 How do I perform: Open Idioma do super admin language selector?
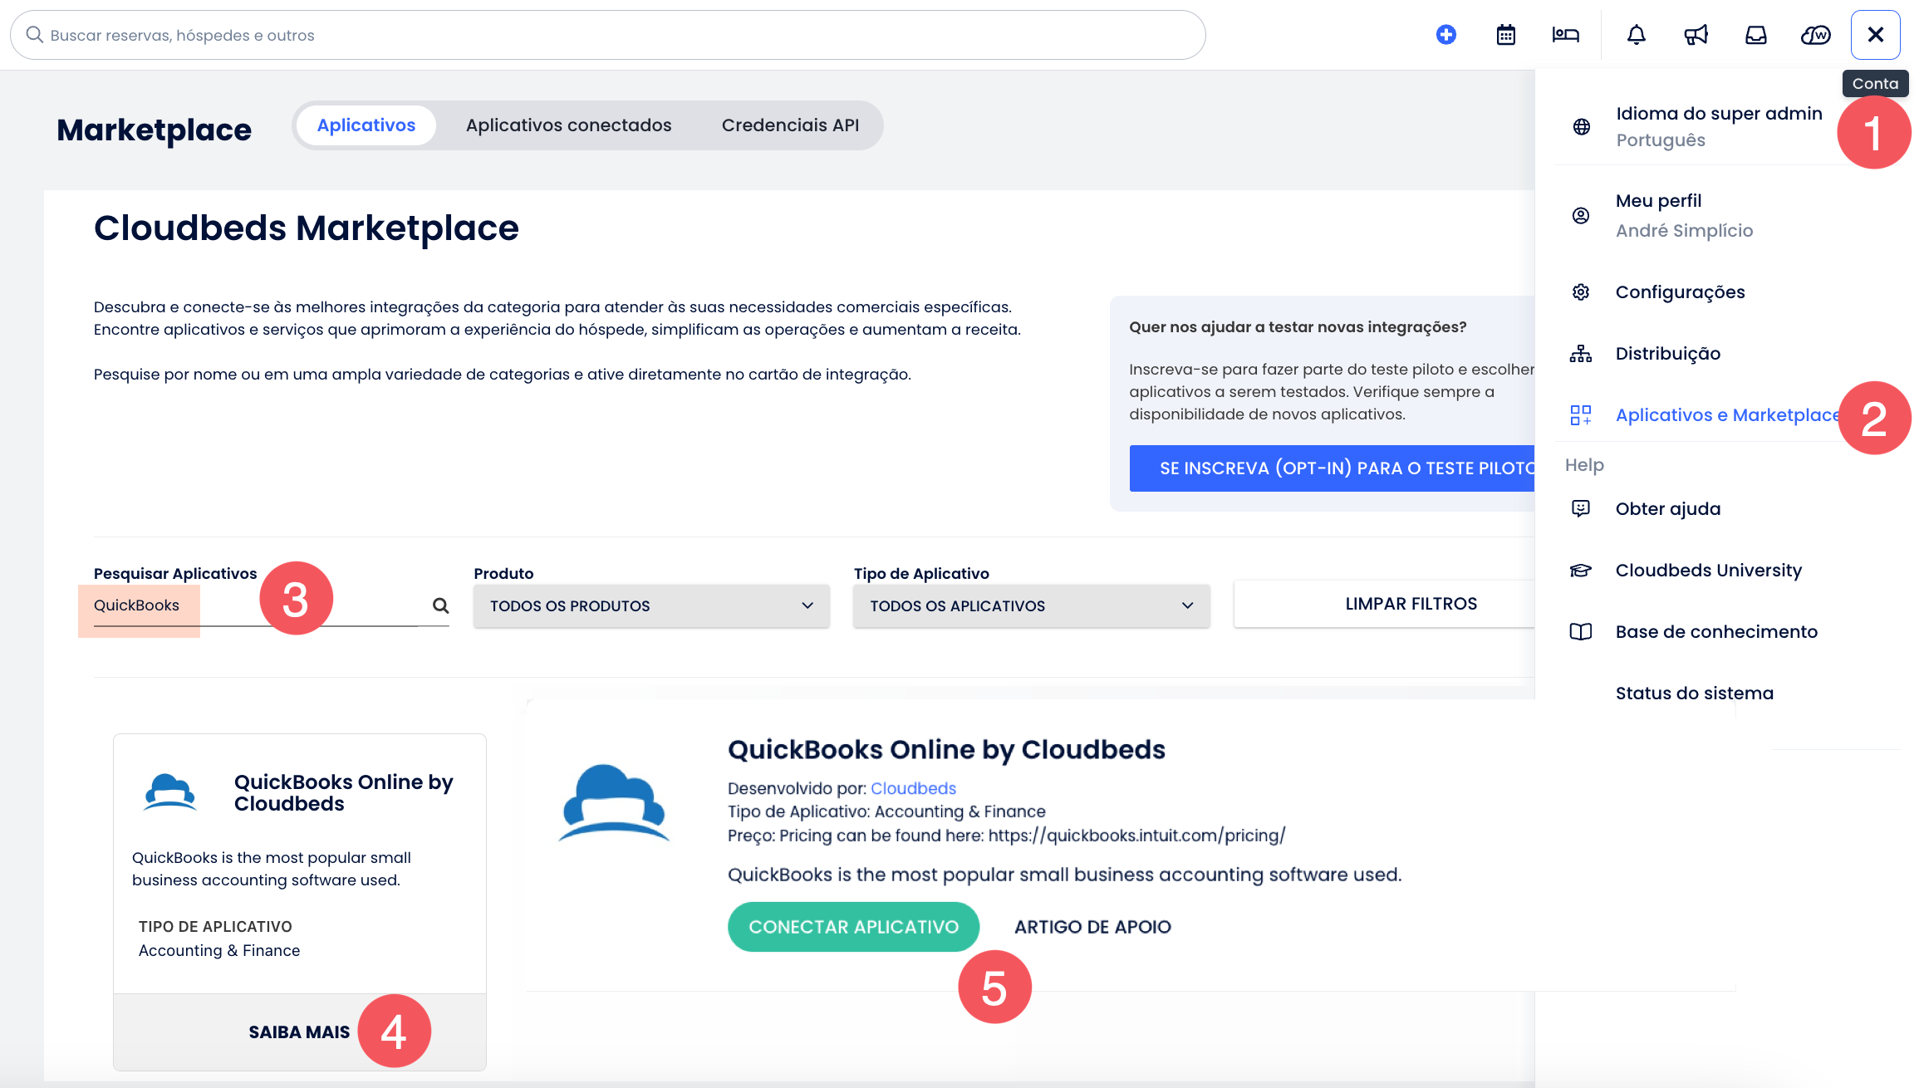[x=1718, y=126]
